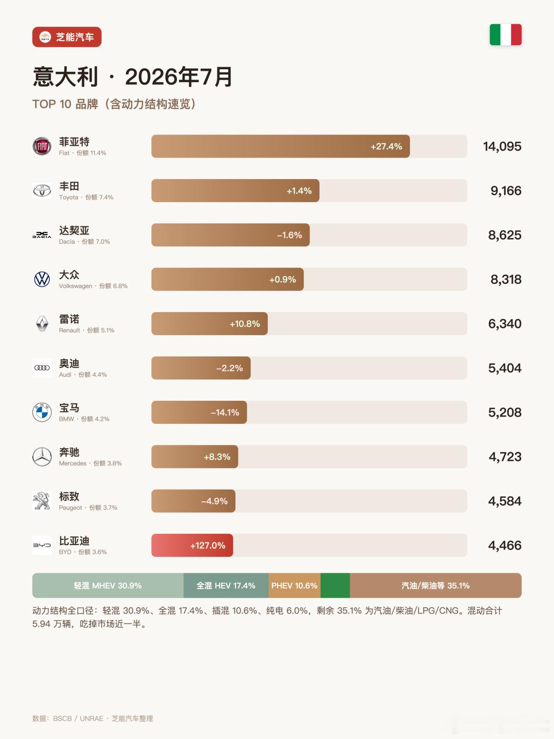Click the BMW roundel logo
554x739 pixels.
pos(42,412)
